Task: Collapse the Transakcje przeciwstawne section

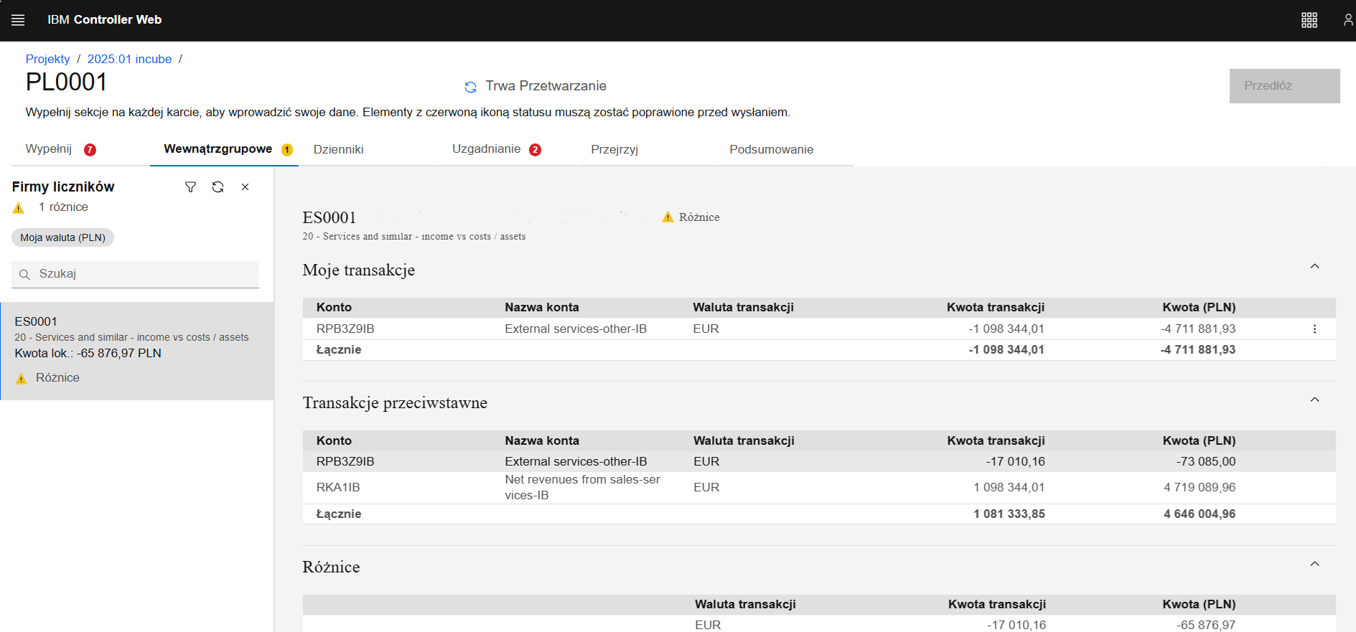Action: coord(1314,400)
